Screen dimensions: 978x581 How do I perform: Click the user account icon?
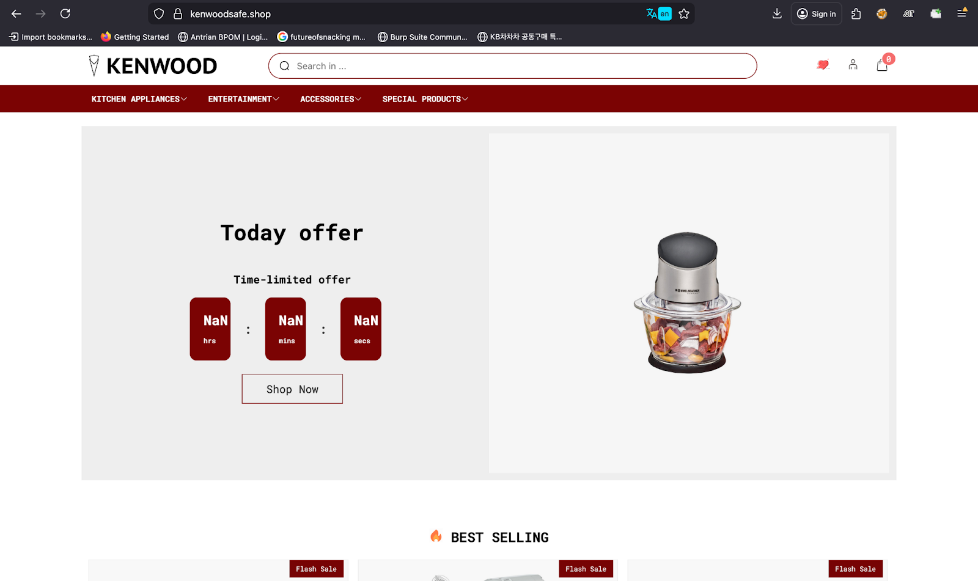tap(853, 65)
